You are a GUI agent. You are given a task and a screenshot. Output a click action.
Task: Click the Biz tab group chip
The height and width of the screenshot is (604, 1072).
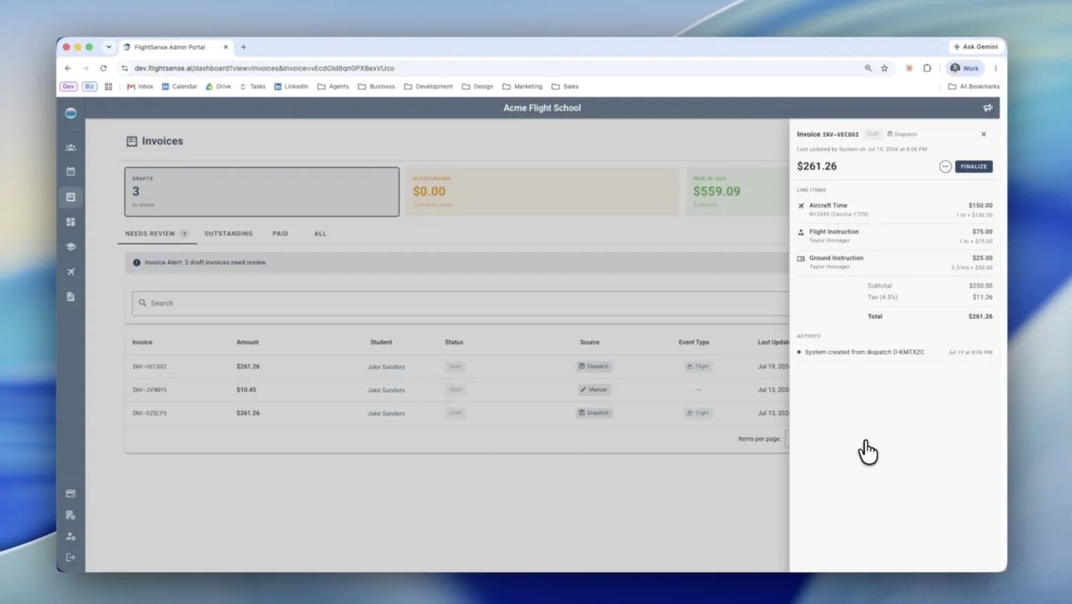(x=90, y=86)
